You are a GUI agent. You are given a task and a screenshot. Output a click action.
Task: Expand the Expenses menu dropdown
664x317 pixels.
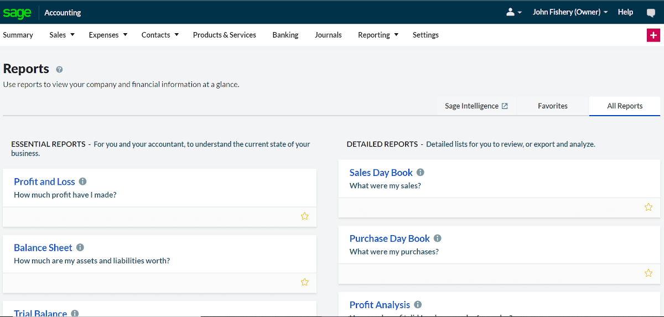pyautogui.click(x=108, y=35)
